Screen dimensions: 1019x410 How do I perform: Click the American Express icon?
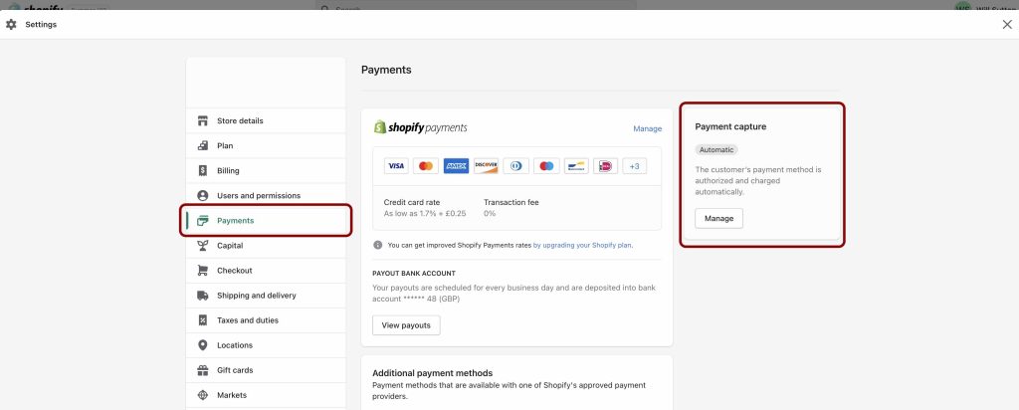(456, 166)
